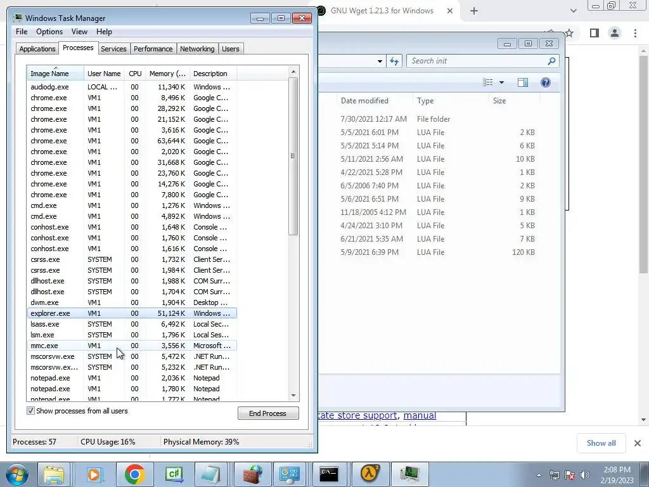Toggle the Explorer preview pane icon
The image size is (649, 487).
523,82
